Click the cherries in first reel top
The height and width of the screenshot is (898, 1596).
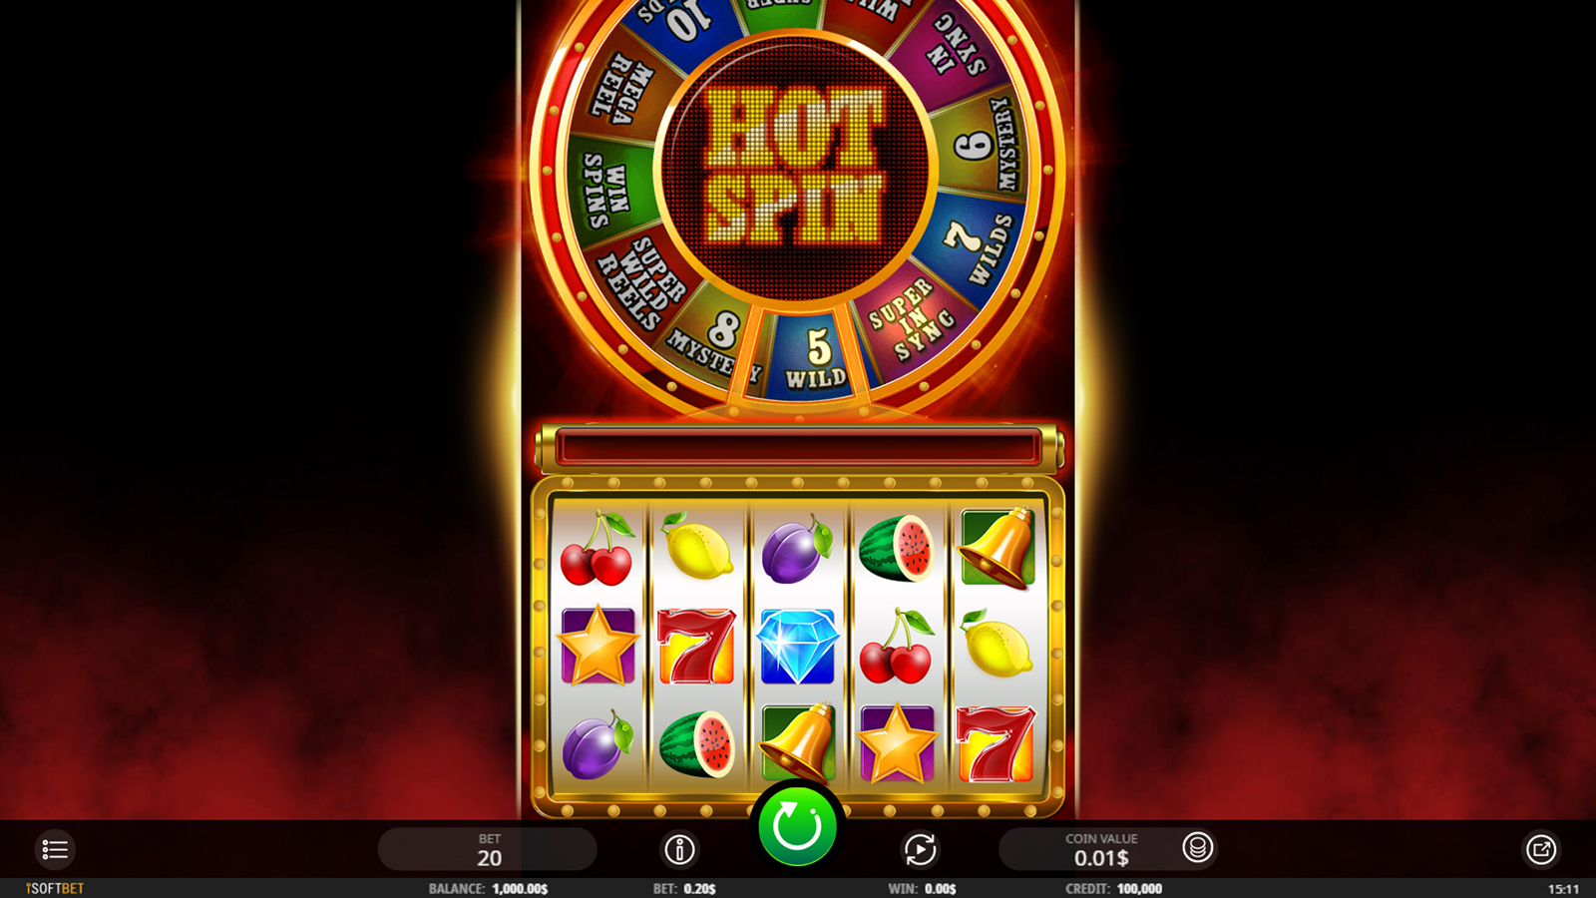pos(597,549)
